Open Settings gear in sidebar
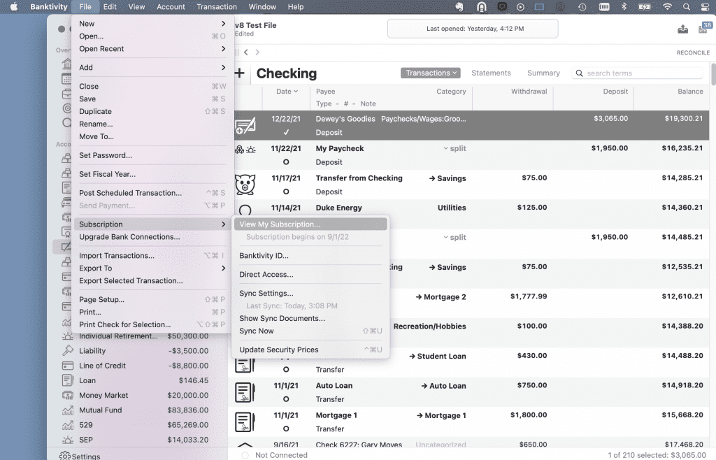 [x=65, y=455]
